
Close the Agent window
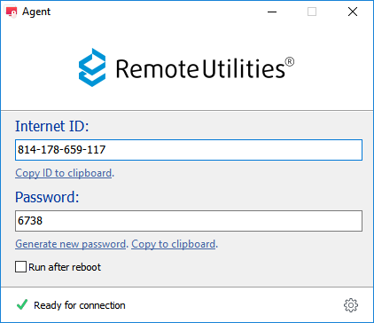(353, 12)
